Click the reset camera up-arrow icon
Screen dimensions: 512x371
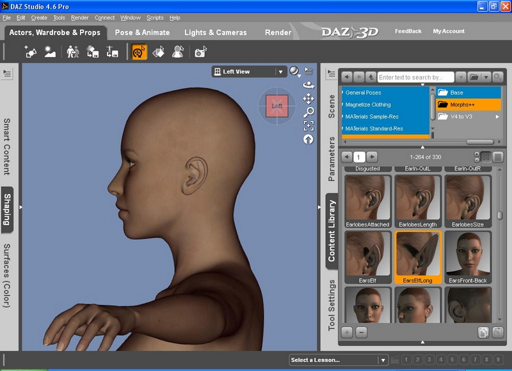click(308, 139)
